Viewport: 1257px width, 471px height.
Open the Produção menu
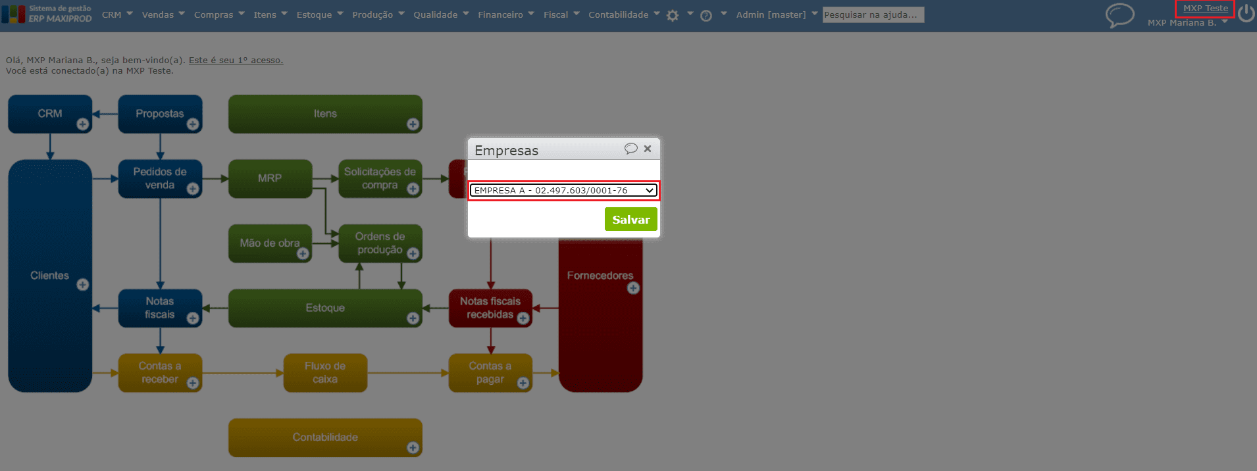pyautogui.click(x=378, y=14)
